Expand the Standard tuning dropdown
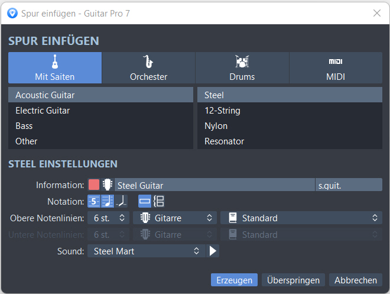This screenshot has width=390, height=294. pos(301,218)
